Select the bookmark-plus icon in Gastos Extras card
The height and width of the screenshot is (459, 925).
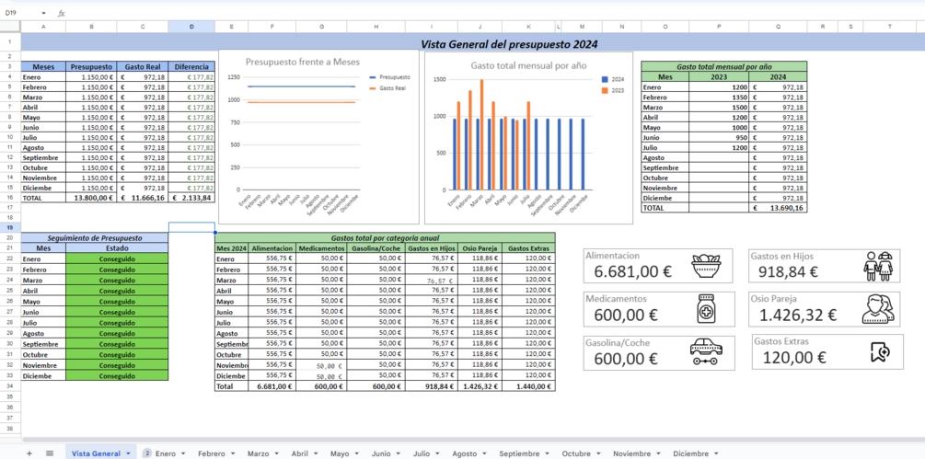[880, 351]
